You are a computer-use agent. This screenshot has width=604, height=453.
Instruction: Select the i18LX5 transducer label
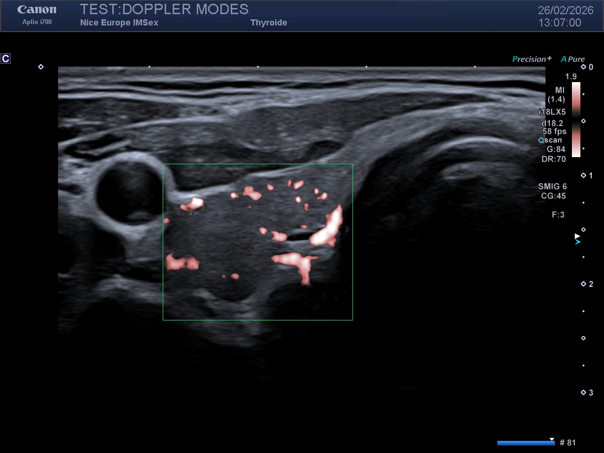click(x=552, y=112)
